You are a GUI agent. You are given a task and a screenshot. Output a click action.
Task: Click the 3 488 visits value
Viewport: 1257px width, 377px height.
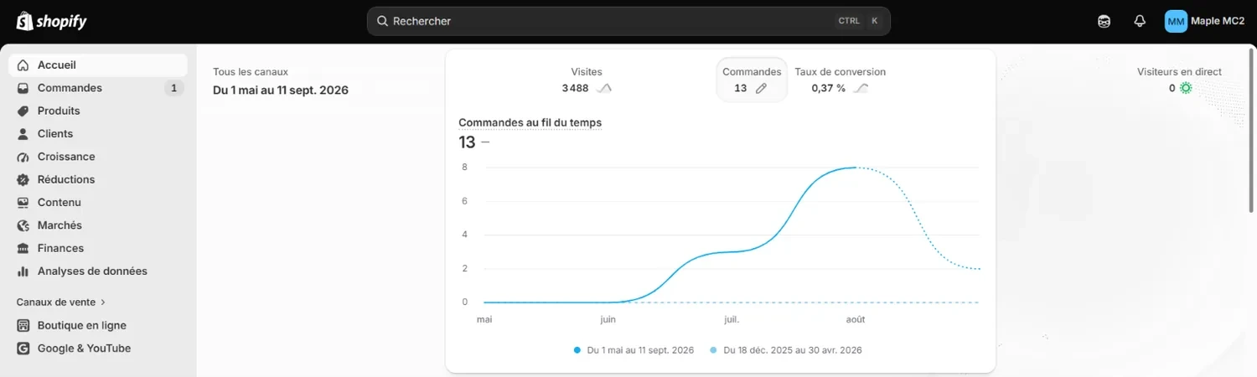[x=575, y=88]
